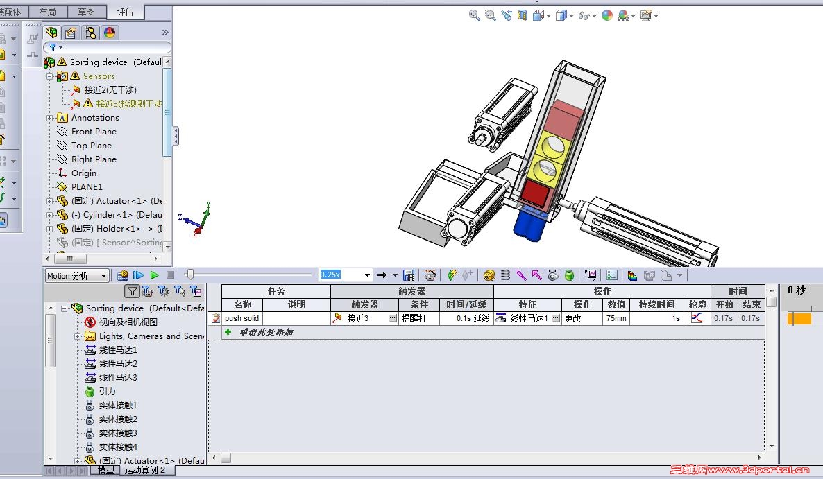This screenshot has height=479, width=823.
Task: Open the Results and Plots icon
Action: click(x=591, y=275)
